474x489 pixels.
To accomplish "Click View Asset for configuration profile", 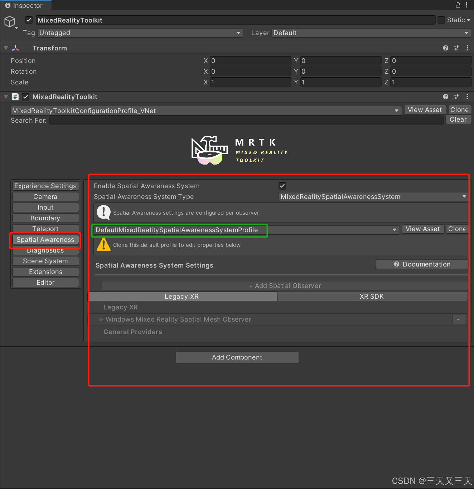I will point(425,110).
